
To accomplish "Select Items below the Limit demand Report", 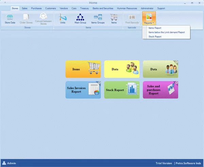I will click(x=167, y=33).
